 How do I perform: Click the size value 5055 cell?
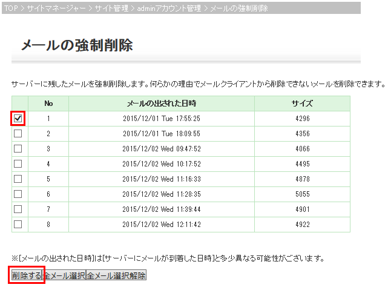point(302,194)
